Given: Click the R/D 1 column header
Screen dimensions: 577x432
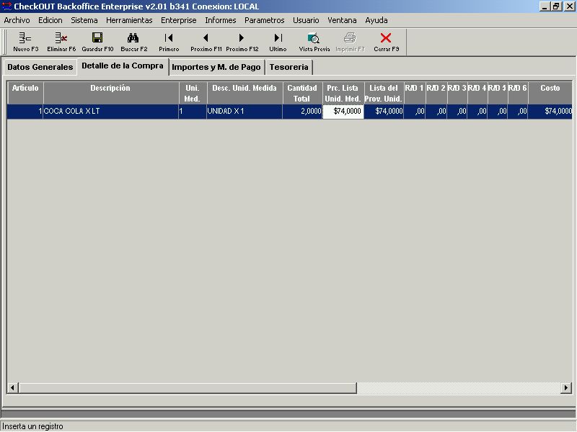Looking at the screenshot, I should [x=414, y=93].
